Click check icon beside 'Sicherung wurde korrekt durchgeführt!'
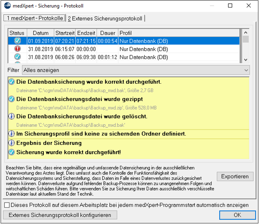The height and width of the screenshot is (224, 259). coord(12,152)
